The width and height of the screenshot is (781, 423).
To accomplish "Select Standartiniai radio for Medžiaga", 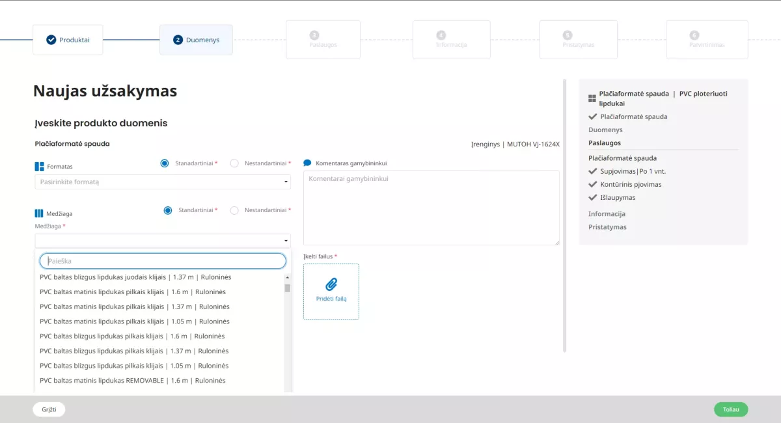I will 168,210.
